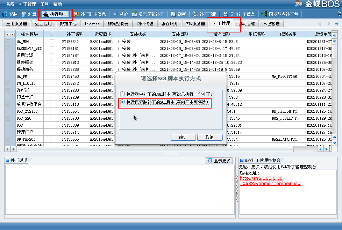Click the 补丁下载 download icon
Screen dimensions: 342x230
[x=195, y=14]
